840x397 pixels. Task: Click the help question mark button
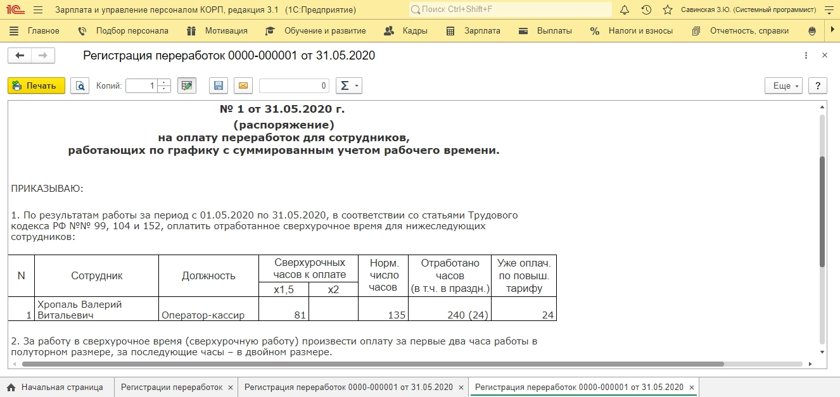(818, 86)
